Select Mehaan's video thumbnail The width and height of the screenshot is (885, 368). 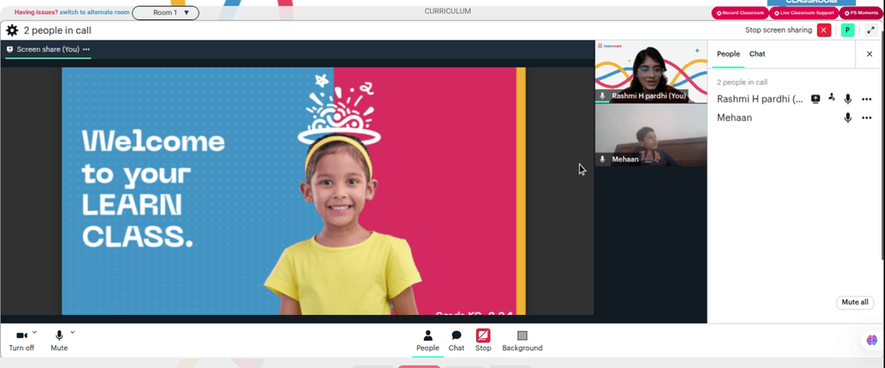(x=650, y=136)
